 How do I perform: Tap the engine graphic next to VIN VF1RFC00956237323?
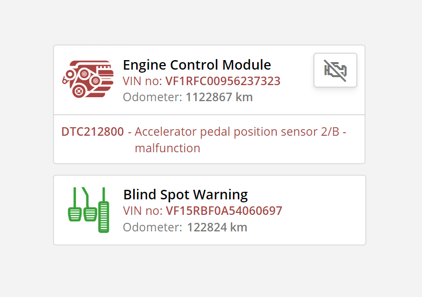pyautogui.click(x=88, y=78)
